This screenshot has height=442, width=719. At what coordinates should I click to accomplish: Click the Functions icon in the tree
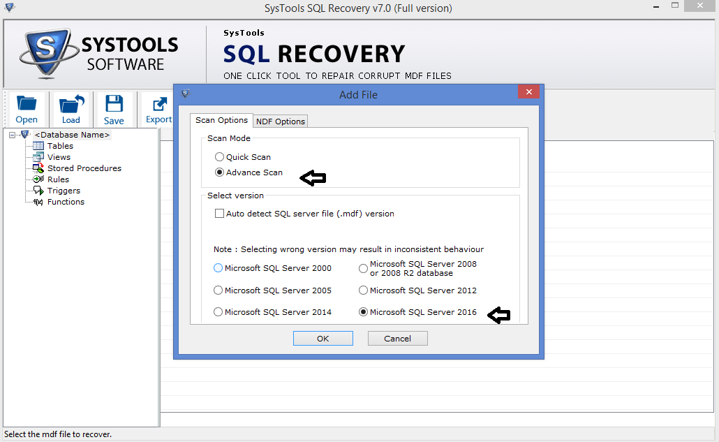click(38, 202)
